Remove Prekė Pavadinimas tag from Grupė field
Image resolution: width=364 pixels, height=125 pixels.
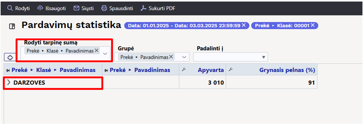pos(171,57)
